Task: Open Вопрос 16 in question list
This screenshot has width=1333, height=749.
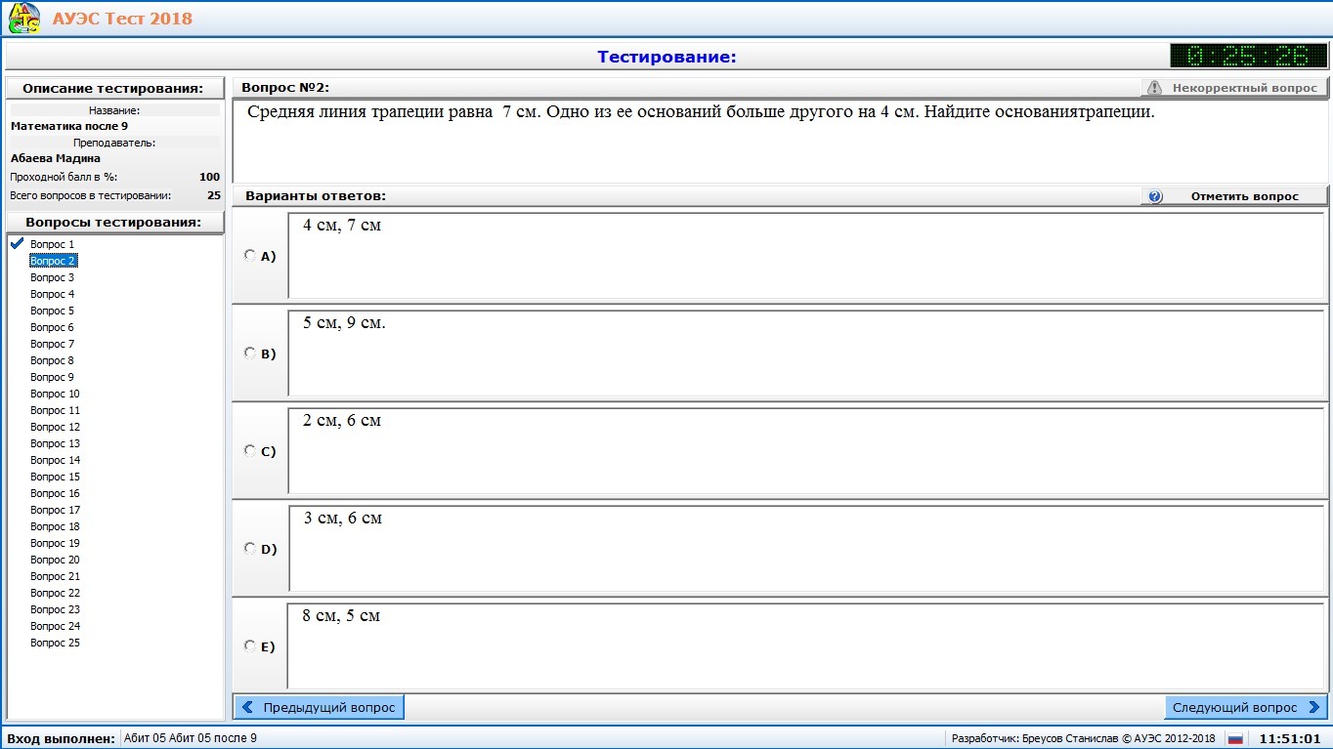Action: [55, 493]
